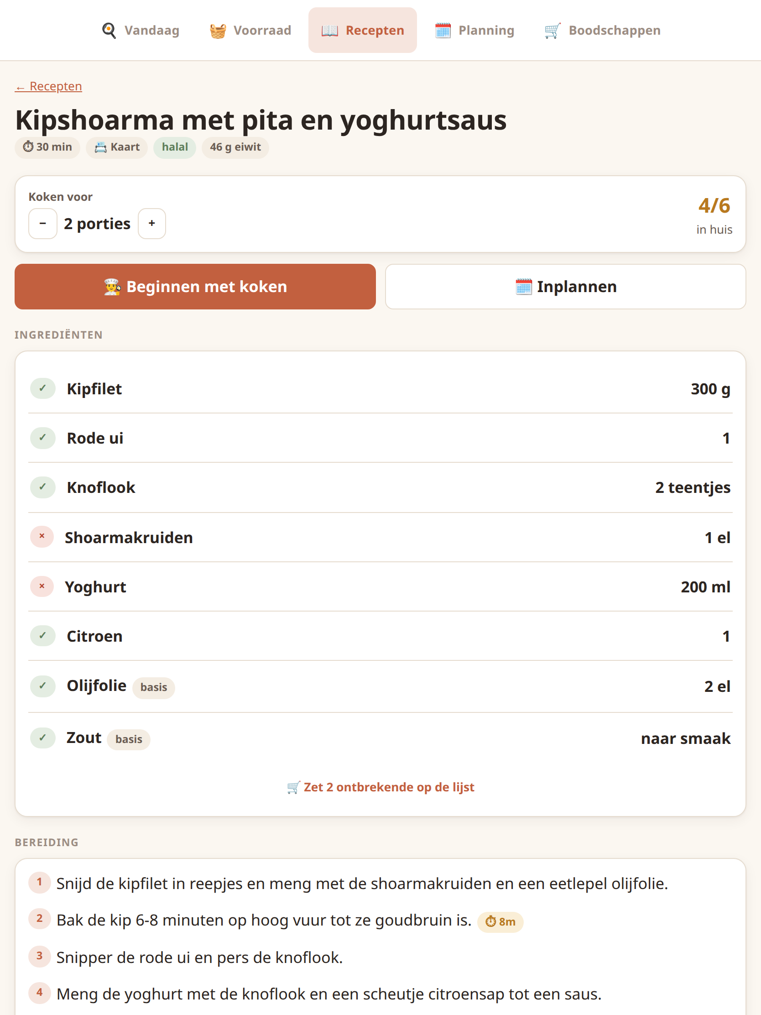
Task: Click the red cross icon next to Yoghurt
Action: click(42, 586)
